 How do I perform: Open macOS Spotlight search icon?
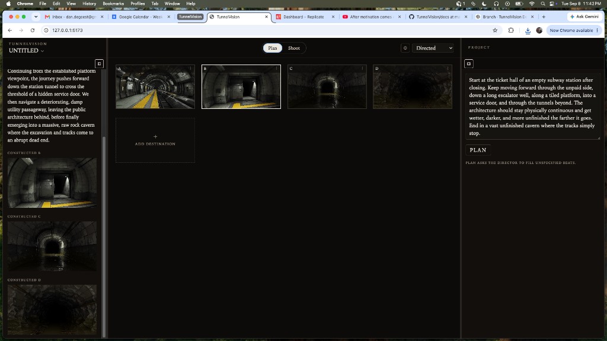[x=543, y=4]
